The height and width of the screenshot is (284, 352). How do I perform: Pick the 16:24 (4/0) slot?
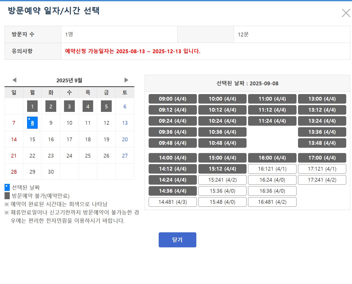[x=272, y=180]
